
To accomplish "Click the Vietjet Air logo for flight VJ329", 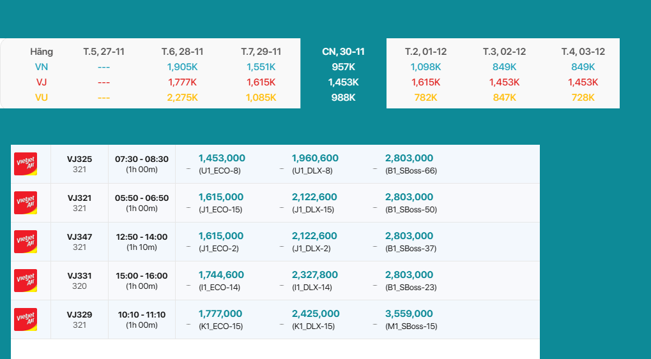I will pos(26,319).
